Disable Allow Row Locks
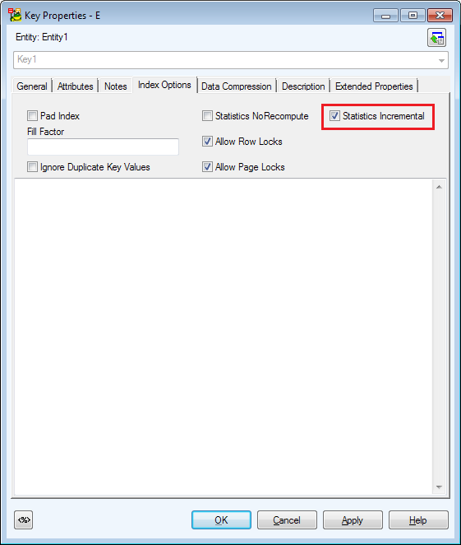This screenshot has height=545, width=461. tap(207, 141)
